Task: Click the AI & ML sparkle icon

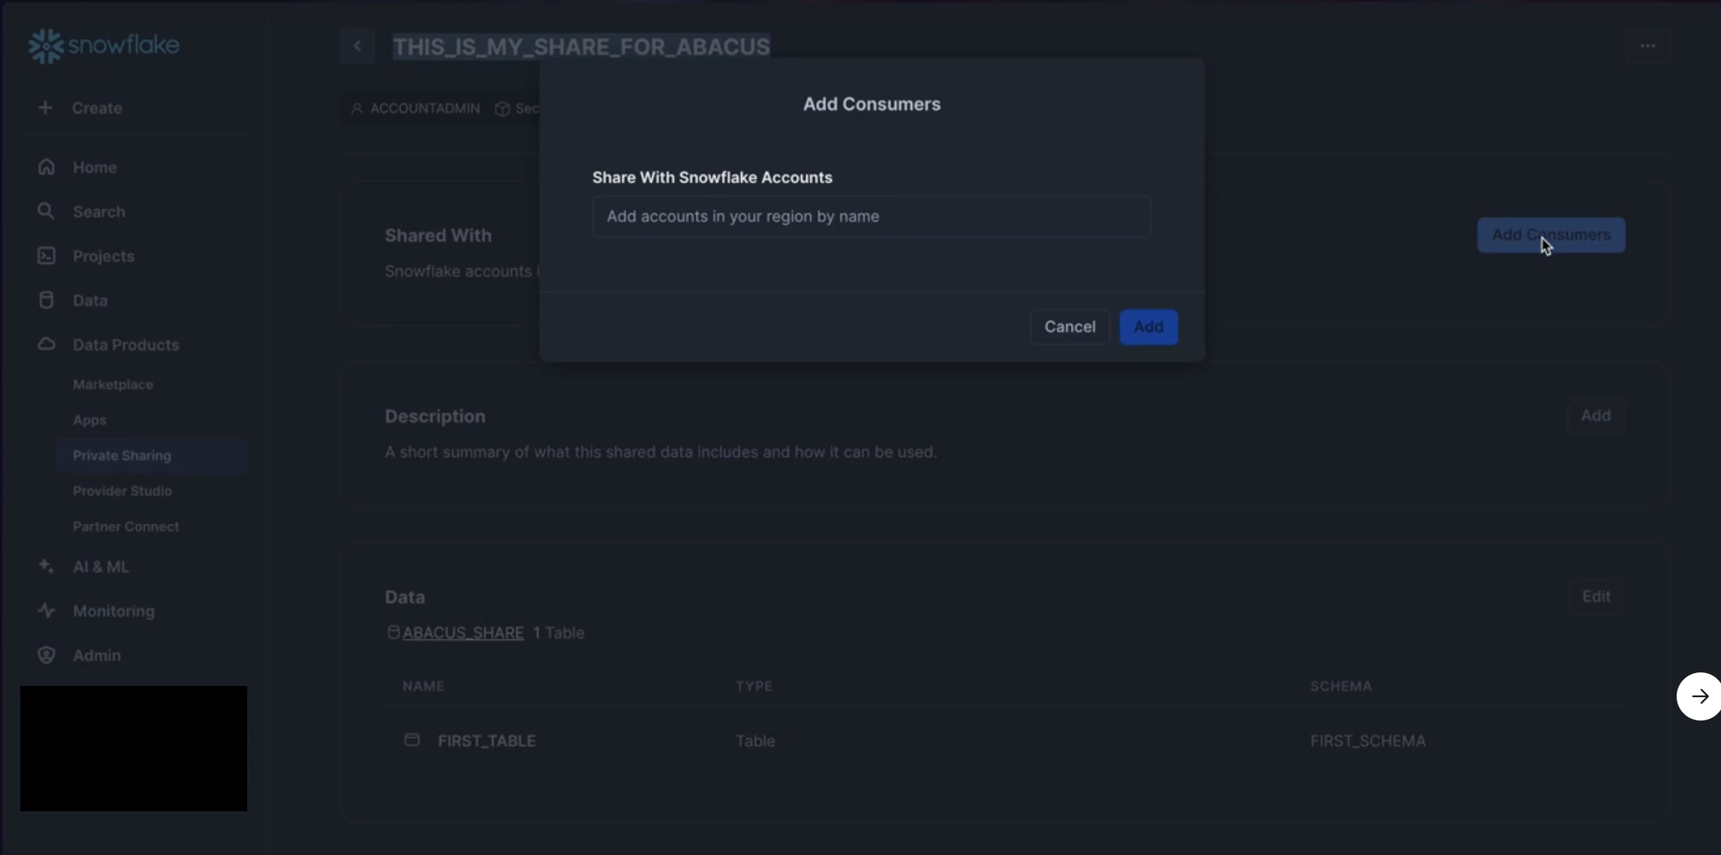Action: click(x=47, y=566)
